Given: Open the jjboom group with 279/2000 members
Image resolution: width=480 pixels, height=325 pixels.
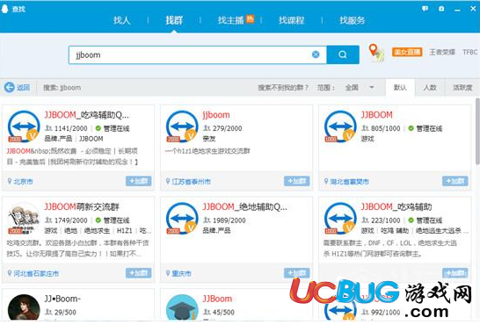Looking at the screenshot, I should click(215, 115).
